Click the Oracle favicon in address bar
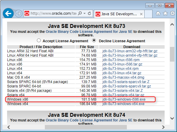Screen dimensions: 177x132 tap(27, 13)
